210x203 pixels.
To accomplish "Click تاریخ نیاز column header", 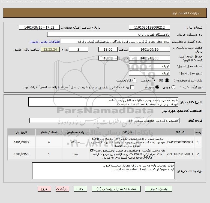I will click(22, 132).
